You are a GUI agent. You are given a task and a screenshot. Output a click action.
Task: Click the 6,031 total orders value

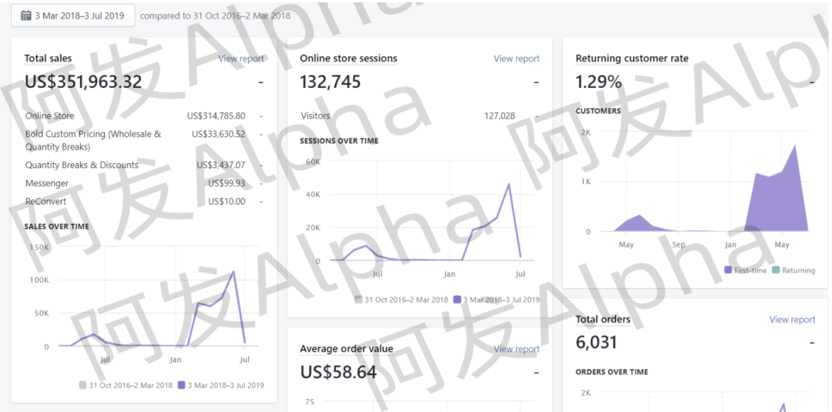coord(596,342)
